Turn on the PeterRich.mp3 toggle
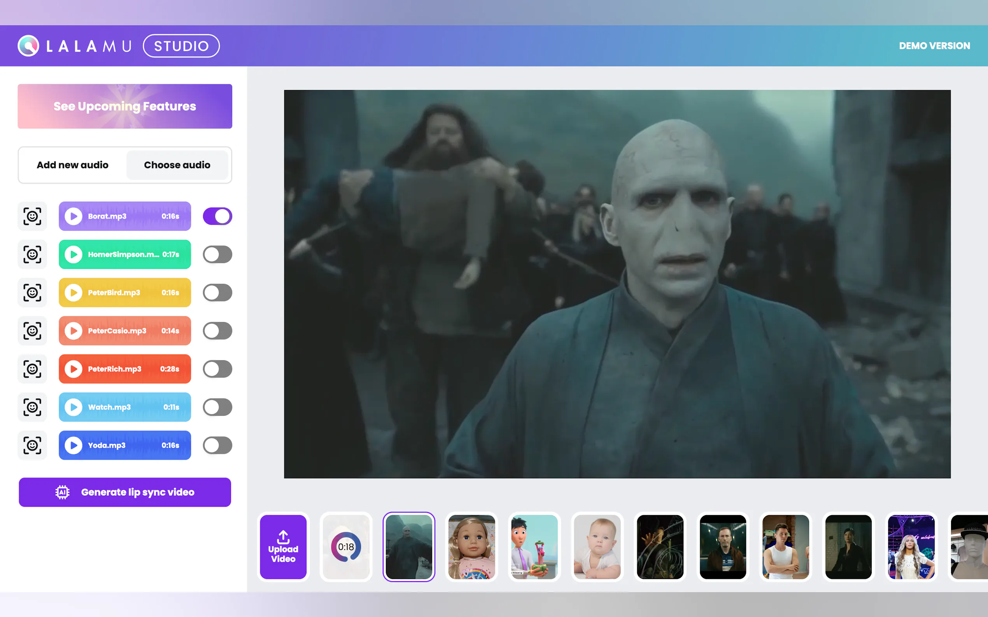Screen dimensions: 988x617 tap(217, 369)
